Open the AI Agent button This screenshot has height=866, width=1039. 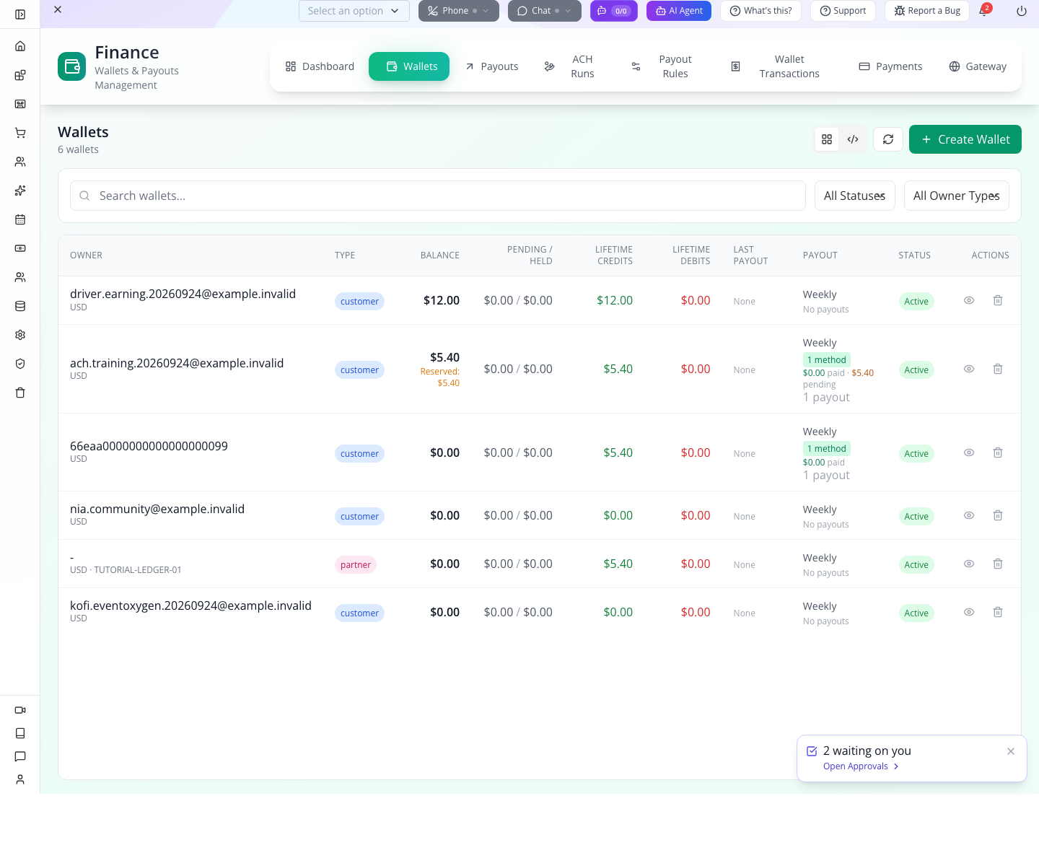pos(679,11)
